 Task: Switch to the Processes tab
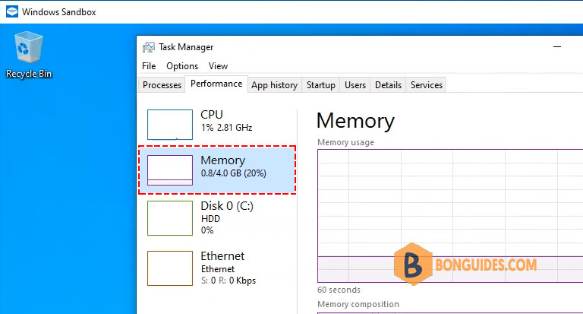tap(162, 85)
